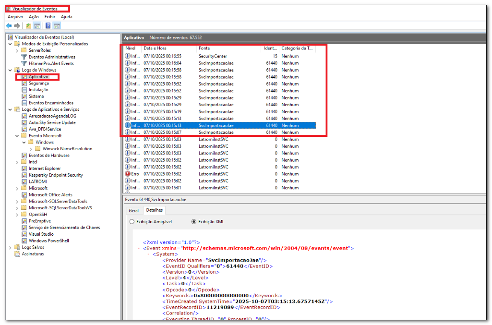Click the show/hide action pane toolbar icon
The width and height of the screenshot is (492, 325).
click(x=57, y=26)
